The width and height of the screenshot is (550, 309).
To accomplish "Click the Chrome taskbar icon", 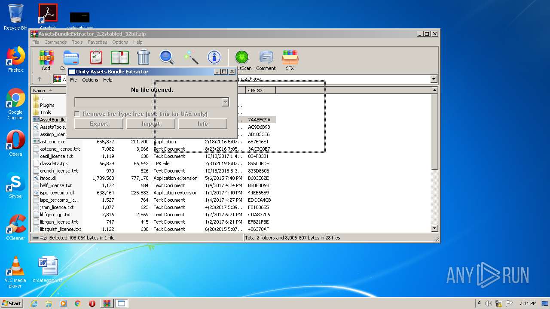I will [x=78, y=303].
